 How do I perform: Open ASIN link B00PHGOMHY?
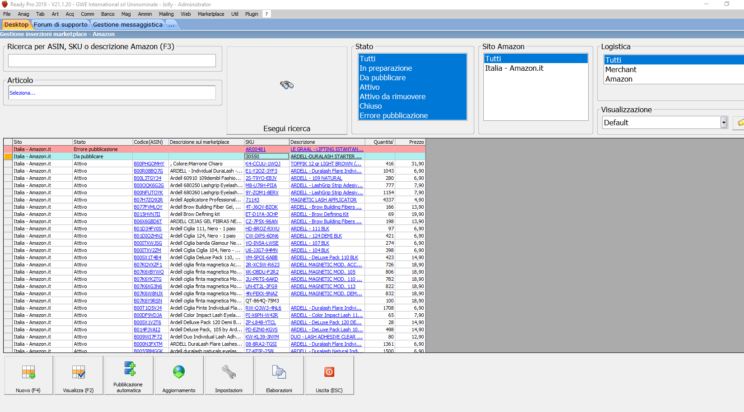click(x=149, y=164)
